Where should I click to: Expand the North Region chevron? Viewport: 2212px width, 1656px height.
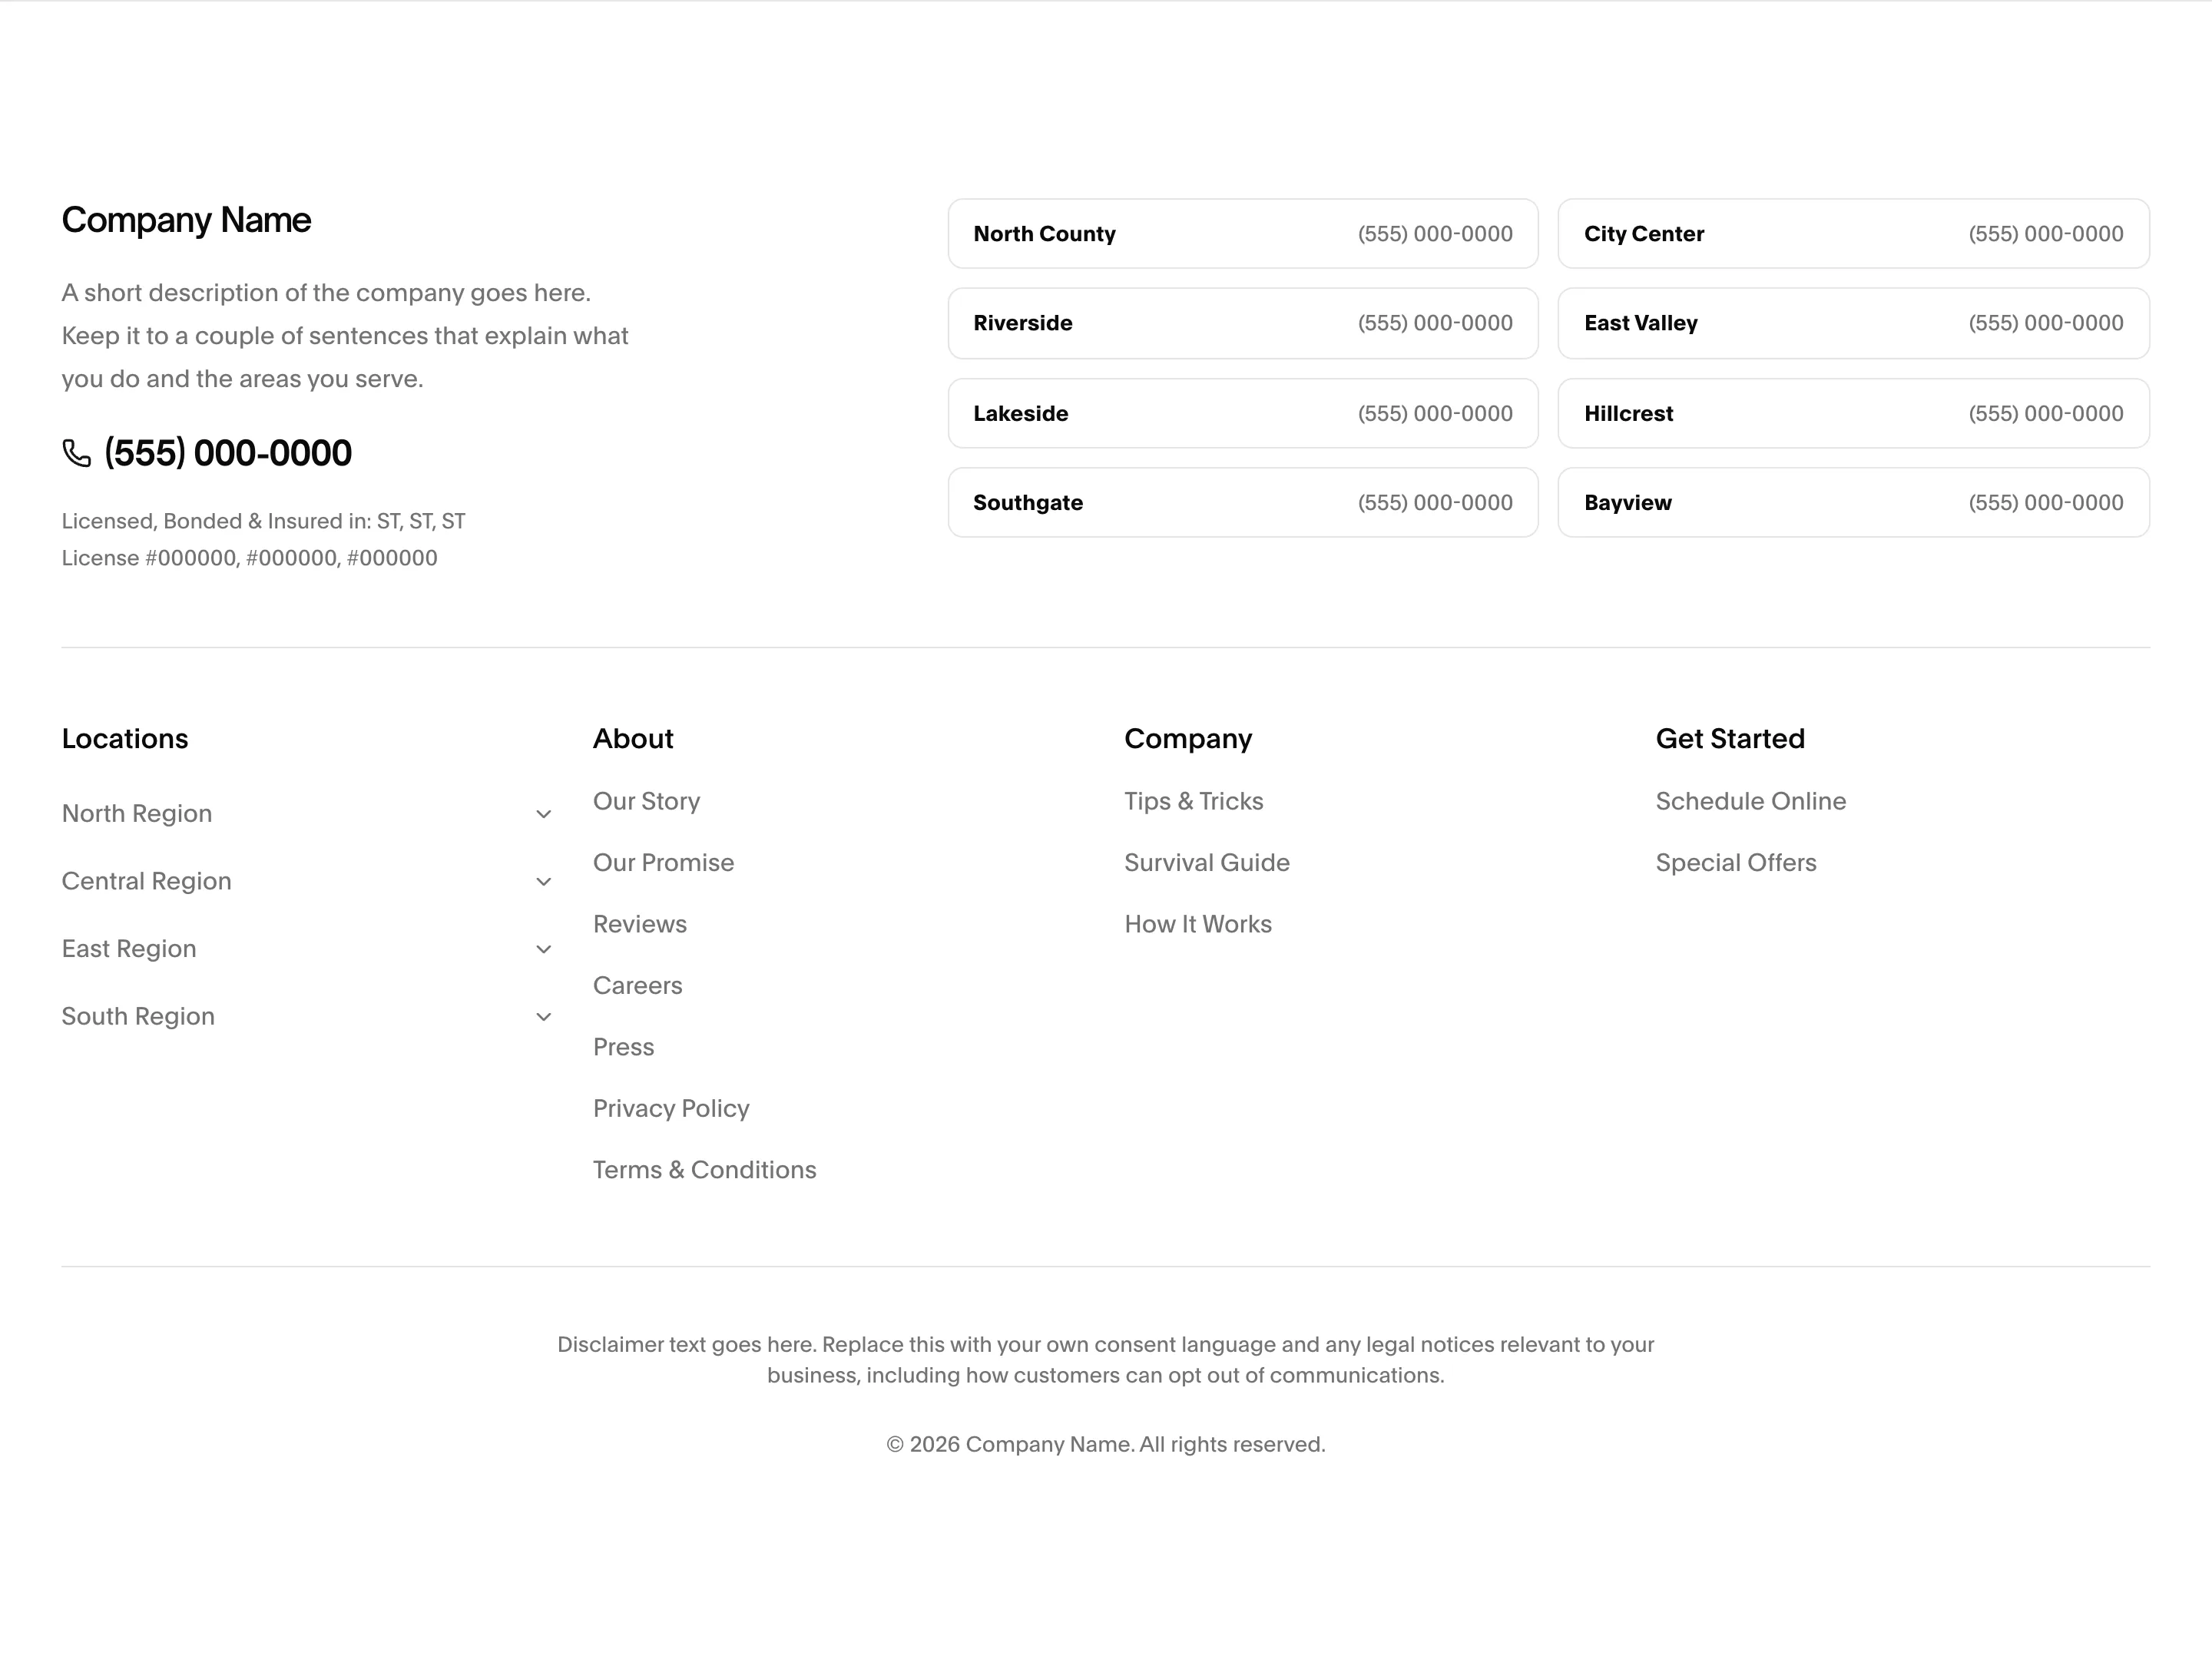[544, 814]
